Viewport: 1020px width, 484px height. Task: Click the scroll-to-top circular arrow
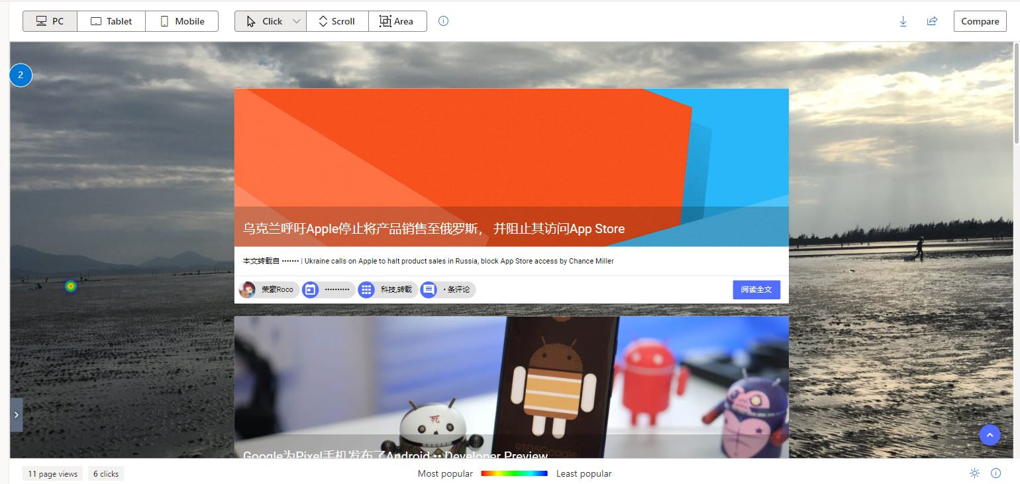[990, 435]
